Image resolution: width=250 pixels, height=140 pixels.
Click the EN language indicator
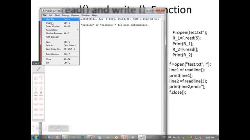(x=164, y=137)
